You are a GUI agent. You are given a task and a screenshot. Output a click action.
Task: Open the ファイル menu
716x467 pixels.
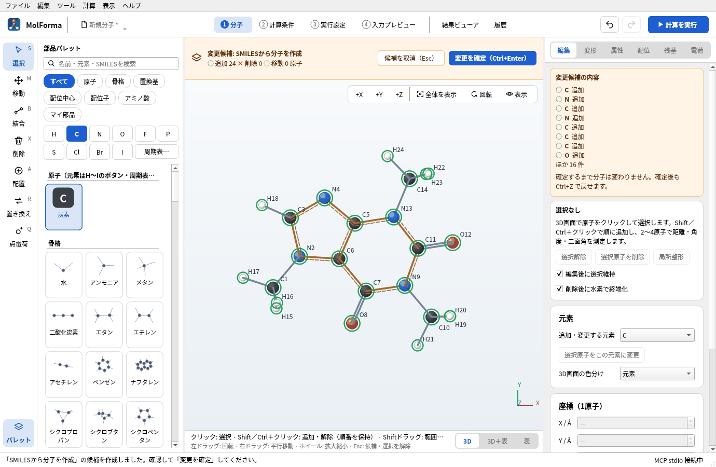18,6
